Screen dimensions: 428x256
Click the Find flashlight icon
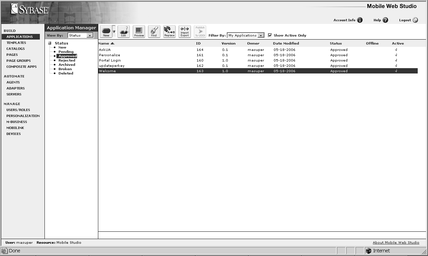pos(154,32)
